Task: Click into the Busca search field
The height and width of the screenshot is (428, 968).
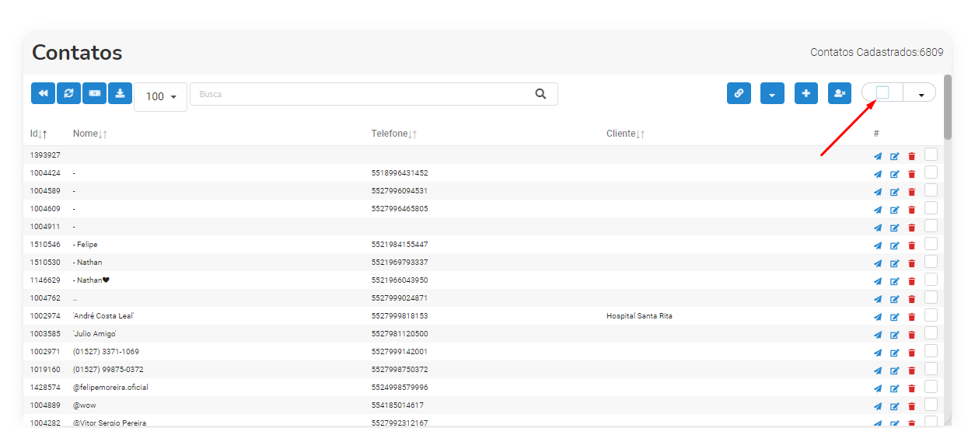Action: 362,94
